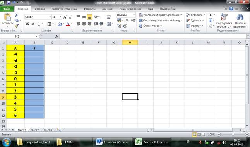Expand the Name Box dropdown arrow

[37, 36]
